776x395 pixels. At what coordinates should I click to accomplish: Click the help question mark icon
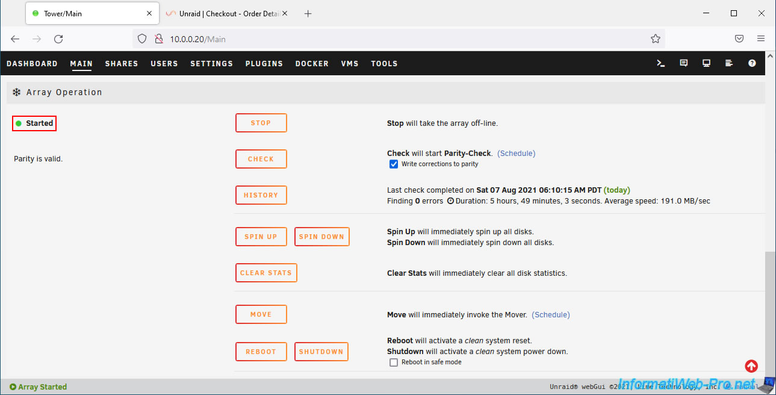tap(752, 63)
